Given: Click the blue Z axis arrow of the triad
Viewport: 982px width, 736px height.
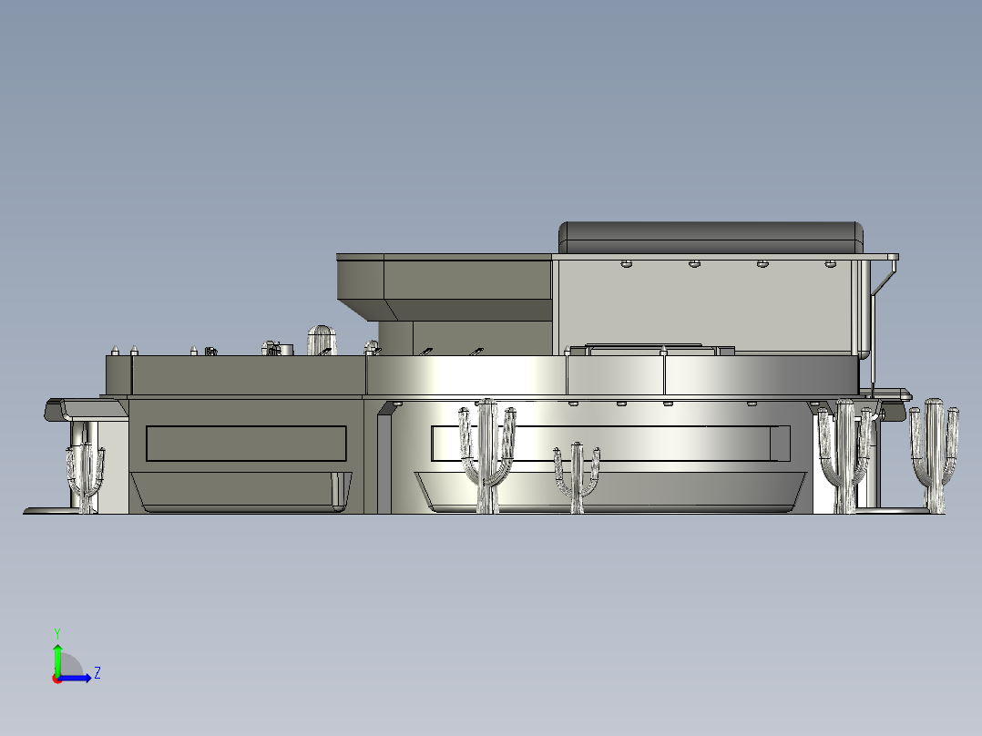Looking at the screenshot, I should [x=75, y=678].
